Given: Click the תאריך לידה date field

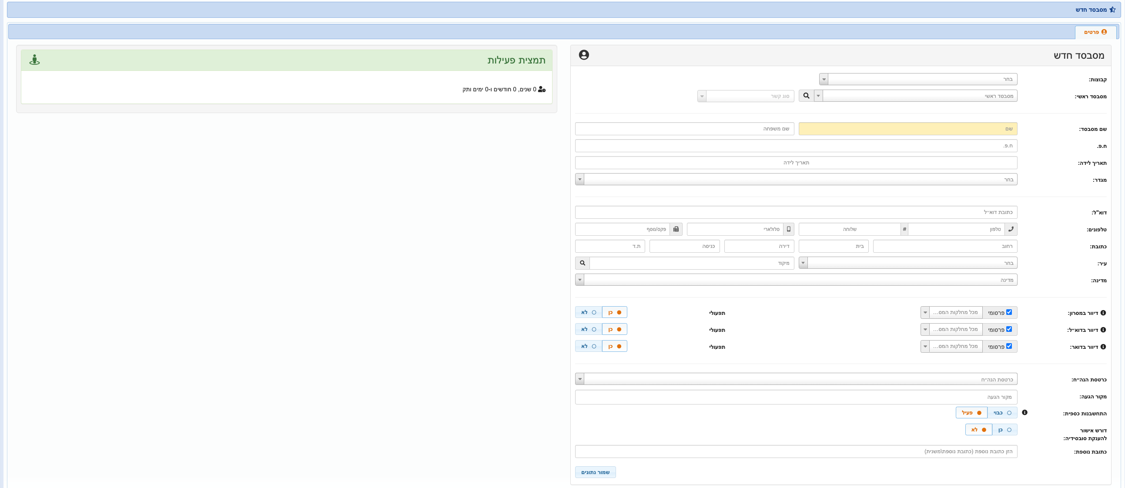Looking at the screenshot, I should point(796,162).
